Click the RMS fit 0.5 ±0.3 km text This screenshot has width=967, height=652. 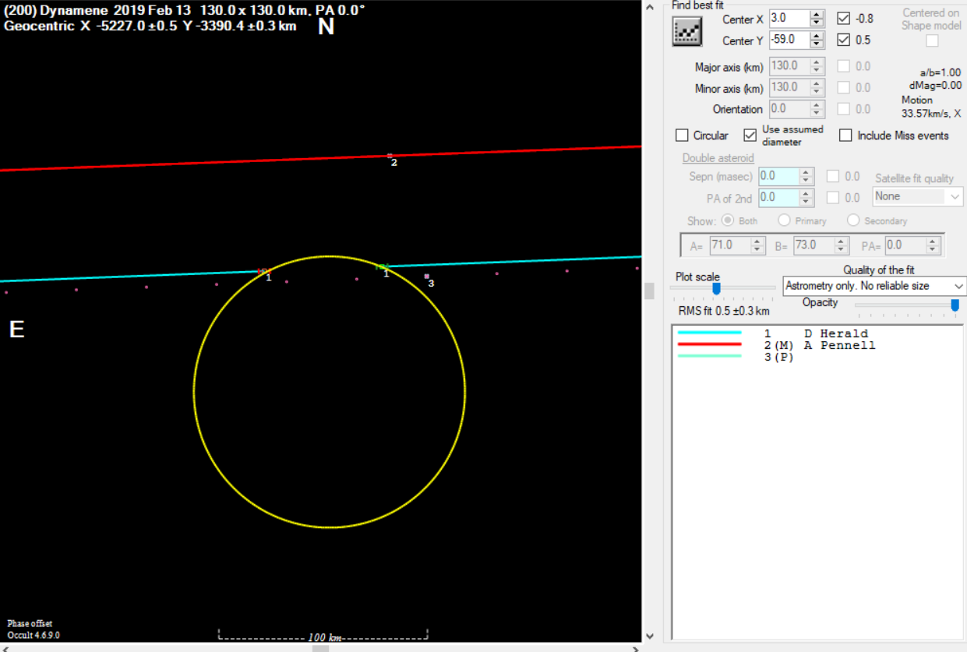724,312
